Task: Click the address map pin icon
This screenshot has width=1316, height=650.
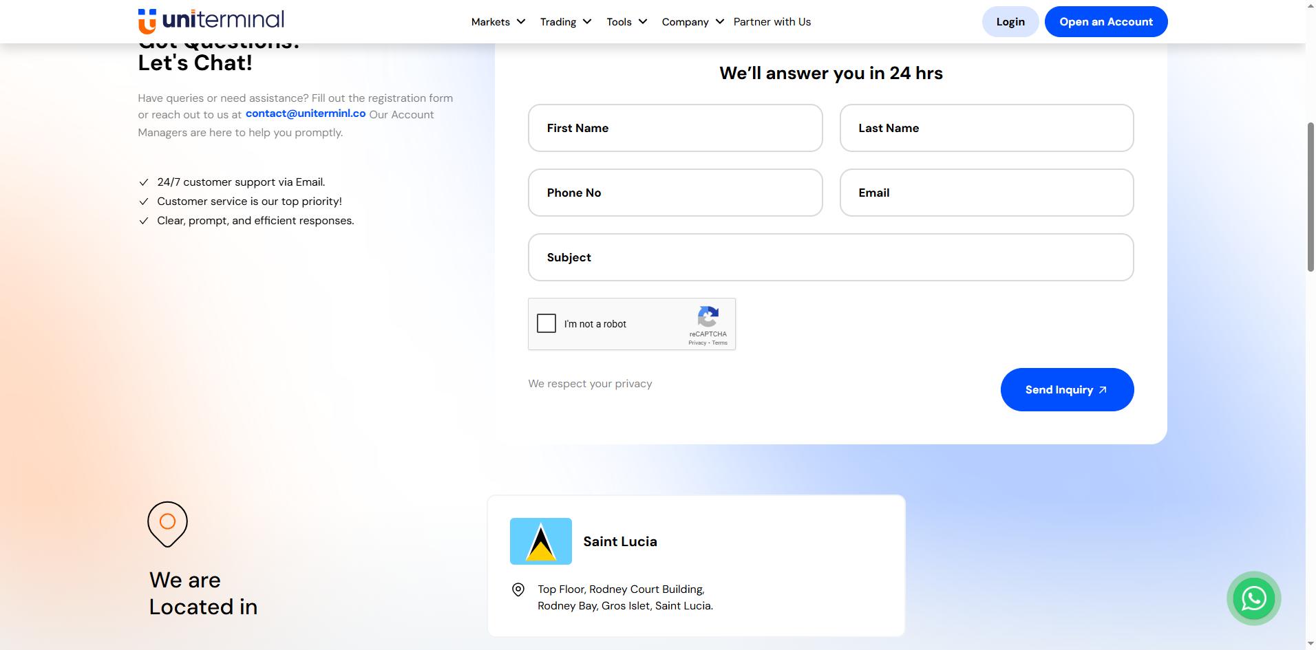Action: [518, 589]
